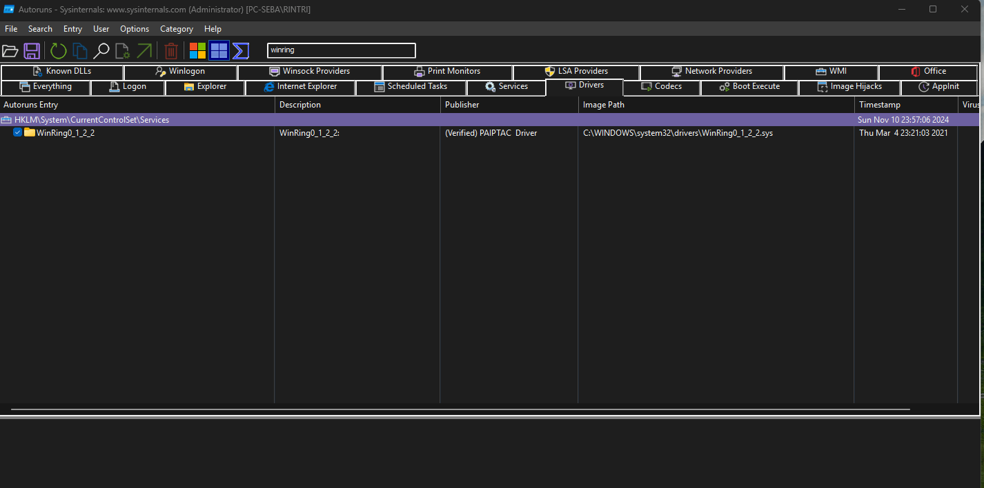984x488 pixels.
Task: Switch to the Winlogon tab
Action: 180,72
